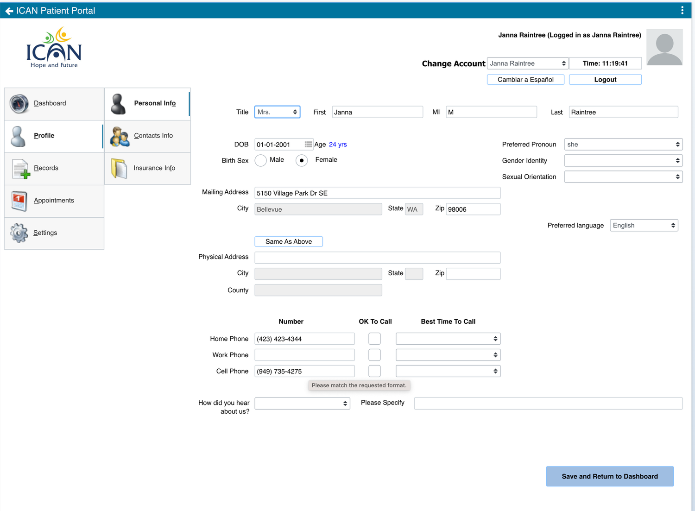
Task: Click the profile avatar placeholder image
Action: tap(665, 47)
